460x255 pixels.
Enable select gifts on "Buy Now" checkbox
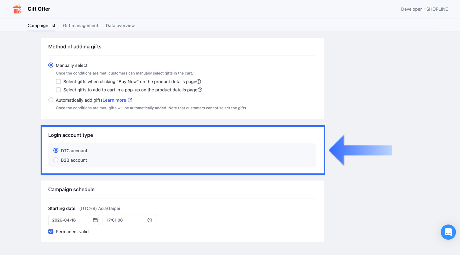tap(58, 82)
